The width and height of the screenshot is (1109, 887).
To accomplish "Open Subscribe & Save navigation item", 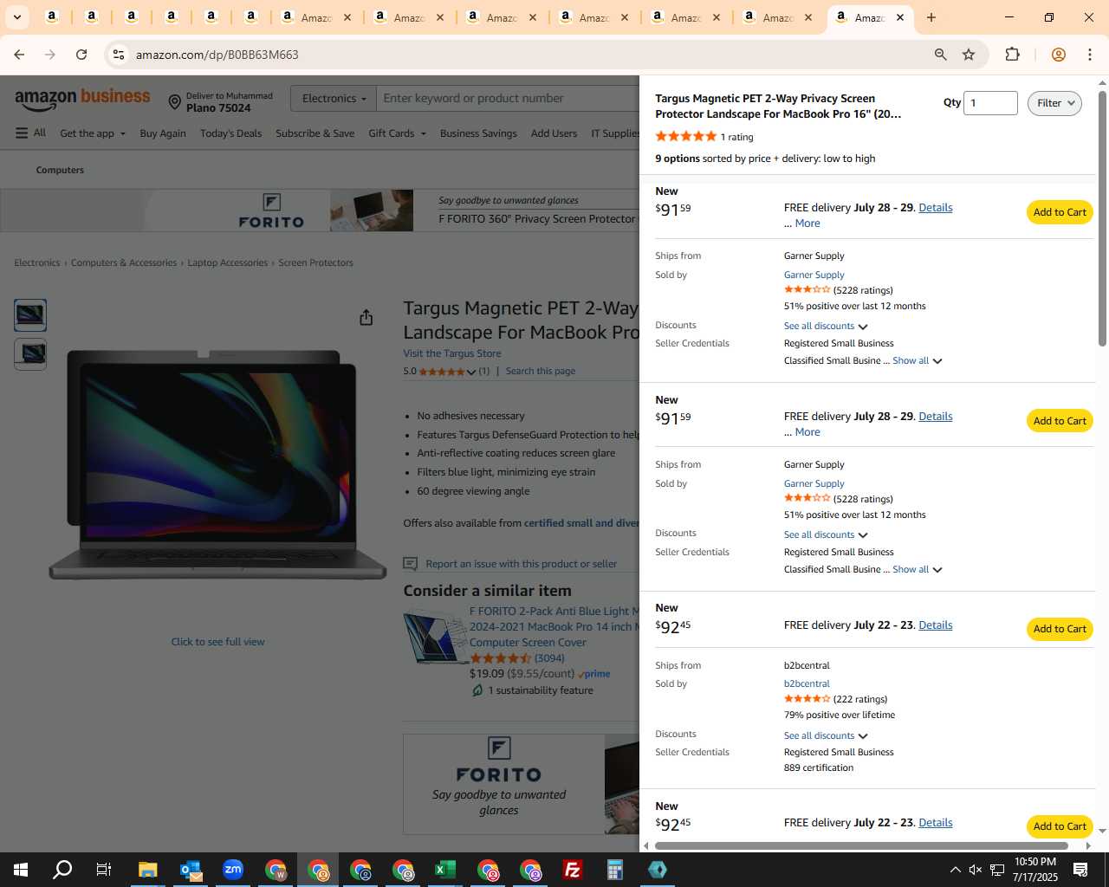I will point(315,133).
